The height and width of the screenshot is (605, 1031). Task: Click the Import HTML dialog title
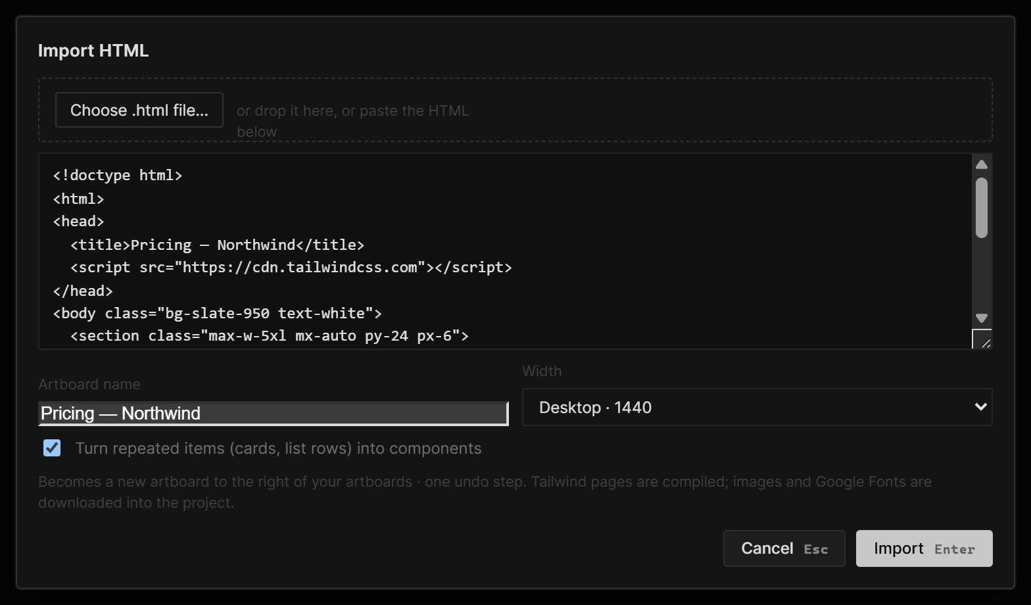point(93,51)
